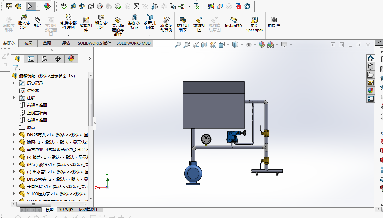Expand the 滤网<1> component node
The width and height of the screenshot is (383, 218).
click(14, 142)
